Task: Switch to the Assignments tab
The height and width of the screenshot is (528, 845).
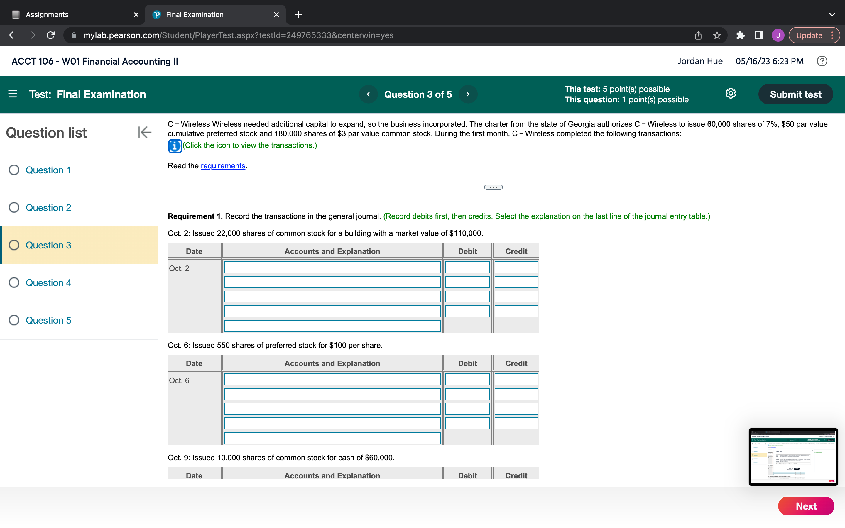Action: click(x=47, y=15)
